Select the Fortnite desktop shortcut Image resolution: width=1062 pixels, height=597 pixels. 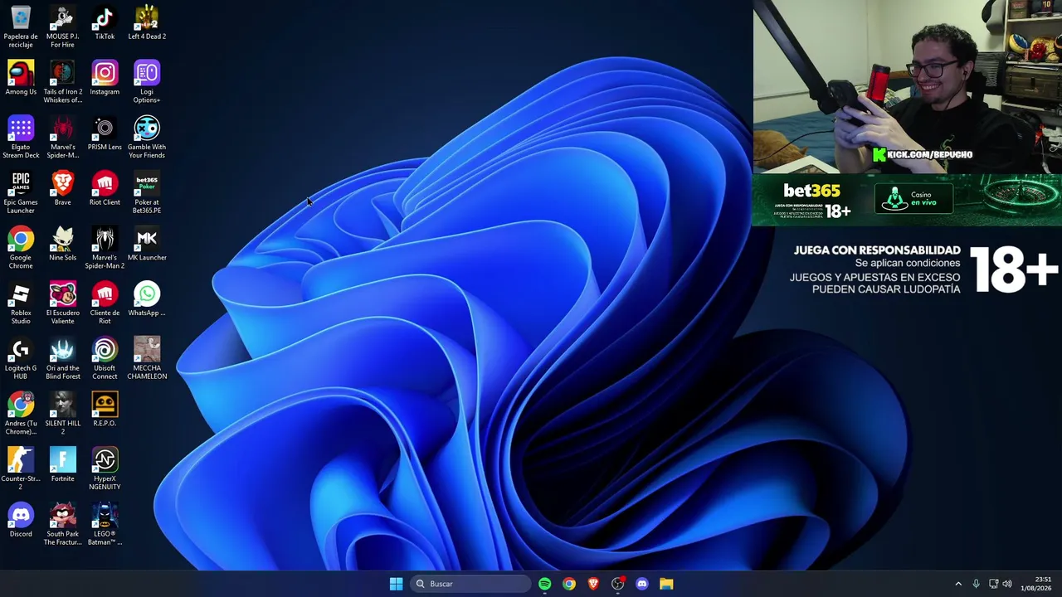click(x=62, y=465)
